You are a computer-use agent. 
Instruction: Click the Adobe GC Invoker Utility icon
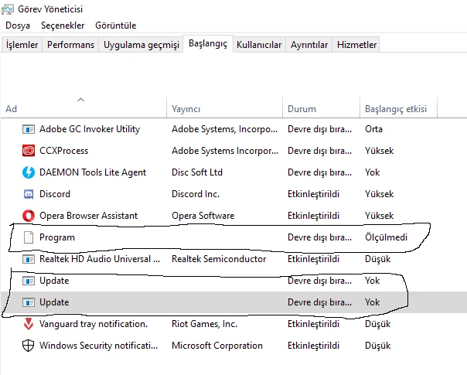click(29, 129)
